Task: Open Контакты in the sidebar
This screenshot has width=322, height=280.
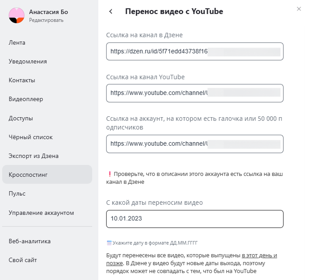Action: click(x=22, y=80)
